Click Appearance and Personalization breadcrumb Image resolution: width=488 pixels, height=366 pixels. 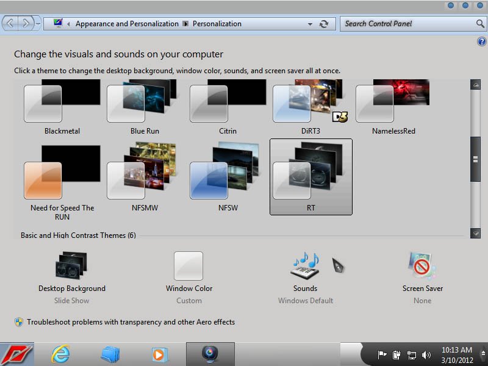127,24
